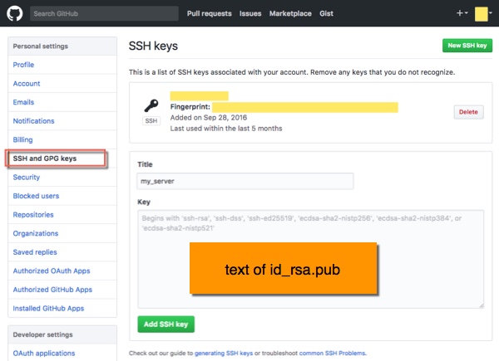The width and height of the screenshot is (499, 361).
Task: Focus the Title field containing my_server
Action: 245,181
